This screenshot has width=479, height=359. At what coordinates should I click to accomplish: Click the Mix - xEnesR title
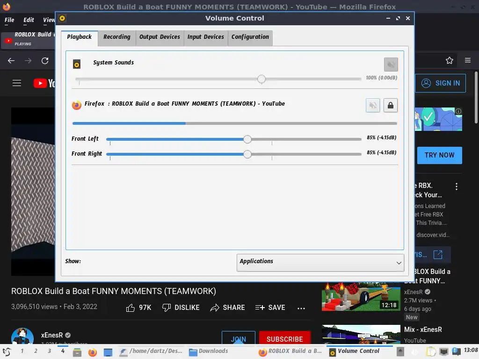423,330
